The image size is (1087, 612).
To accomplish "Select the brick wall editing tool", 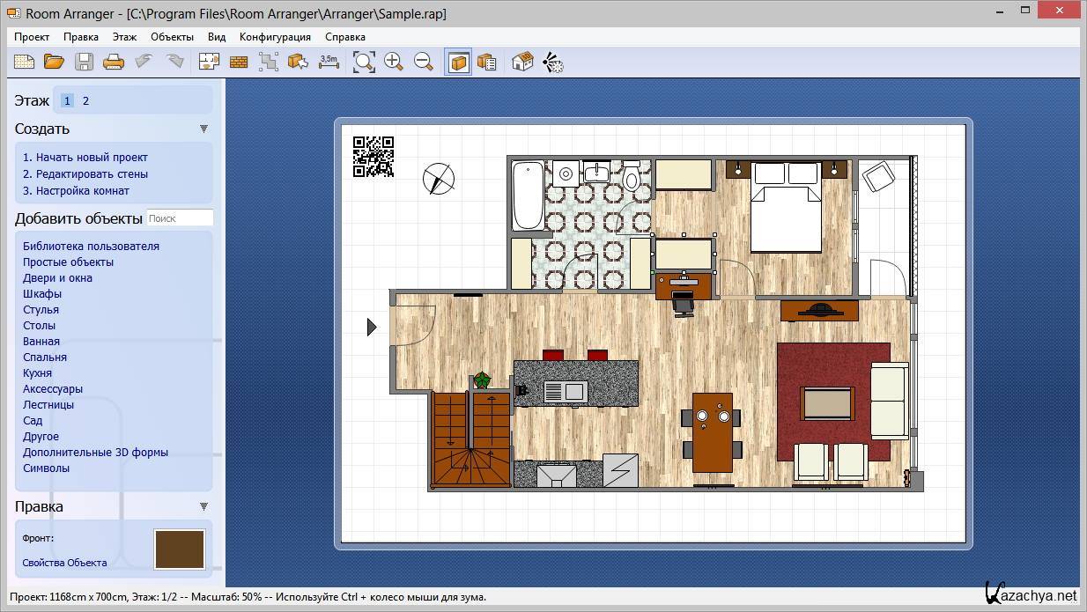I will pyautogui.click(x=239, y=62).
